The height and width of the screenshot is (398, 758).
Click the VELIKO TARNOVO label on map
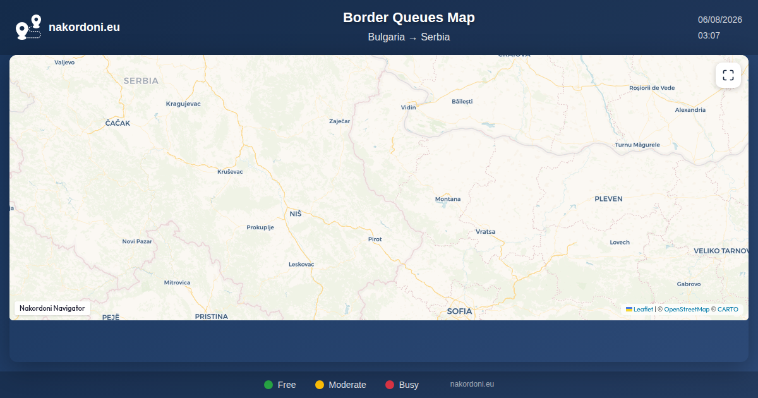721,251
